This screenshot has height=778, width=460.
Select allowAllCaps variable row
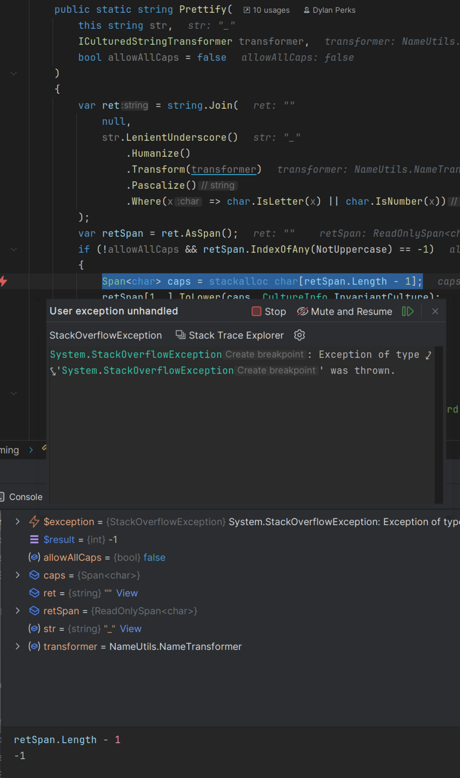(x=230, y=557)
